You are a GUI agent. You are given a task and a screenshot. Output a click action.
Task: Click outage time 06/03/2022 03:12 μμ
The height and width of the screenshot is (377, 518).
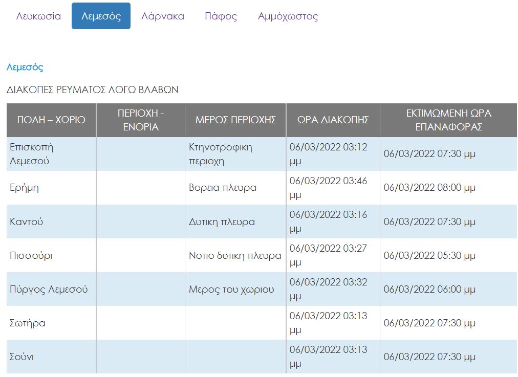[x=333, y=154]
